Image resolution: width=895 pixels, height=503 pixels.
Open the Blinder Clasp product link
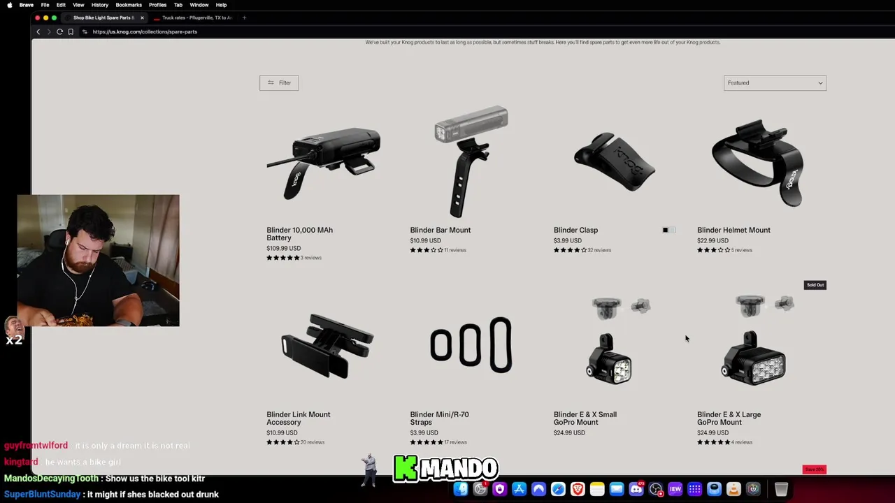coord(575,230)
